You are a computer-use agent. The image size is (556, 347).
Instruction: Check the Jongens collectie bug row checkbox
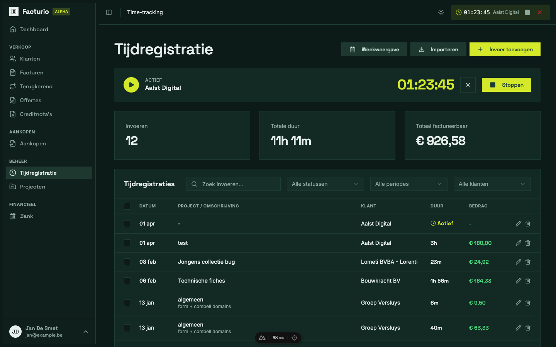pos(127,262)
